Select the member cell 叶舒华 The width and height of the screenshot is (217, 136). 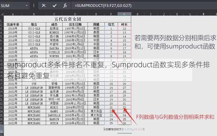54,44
